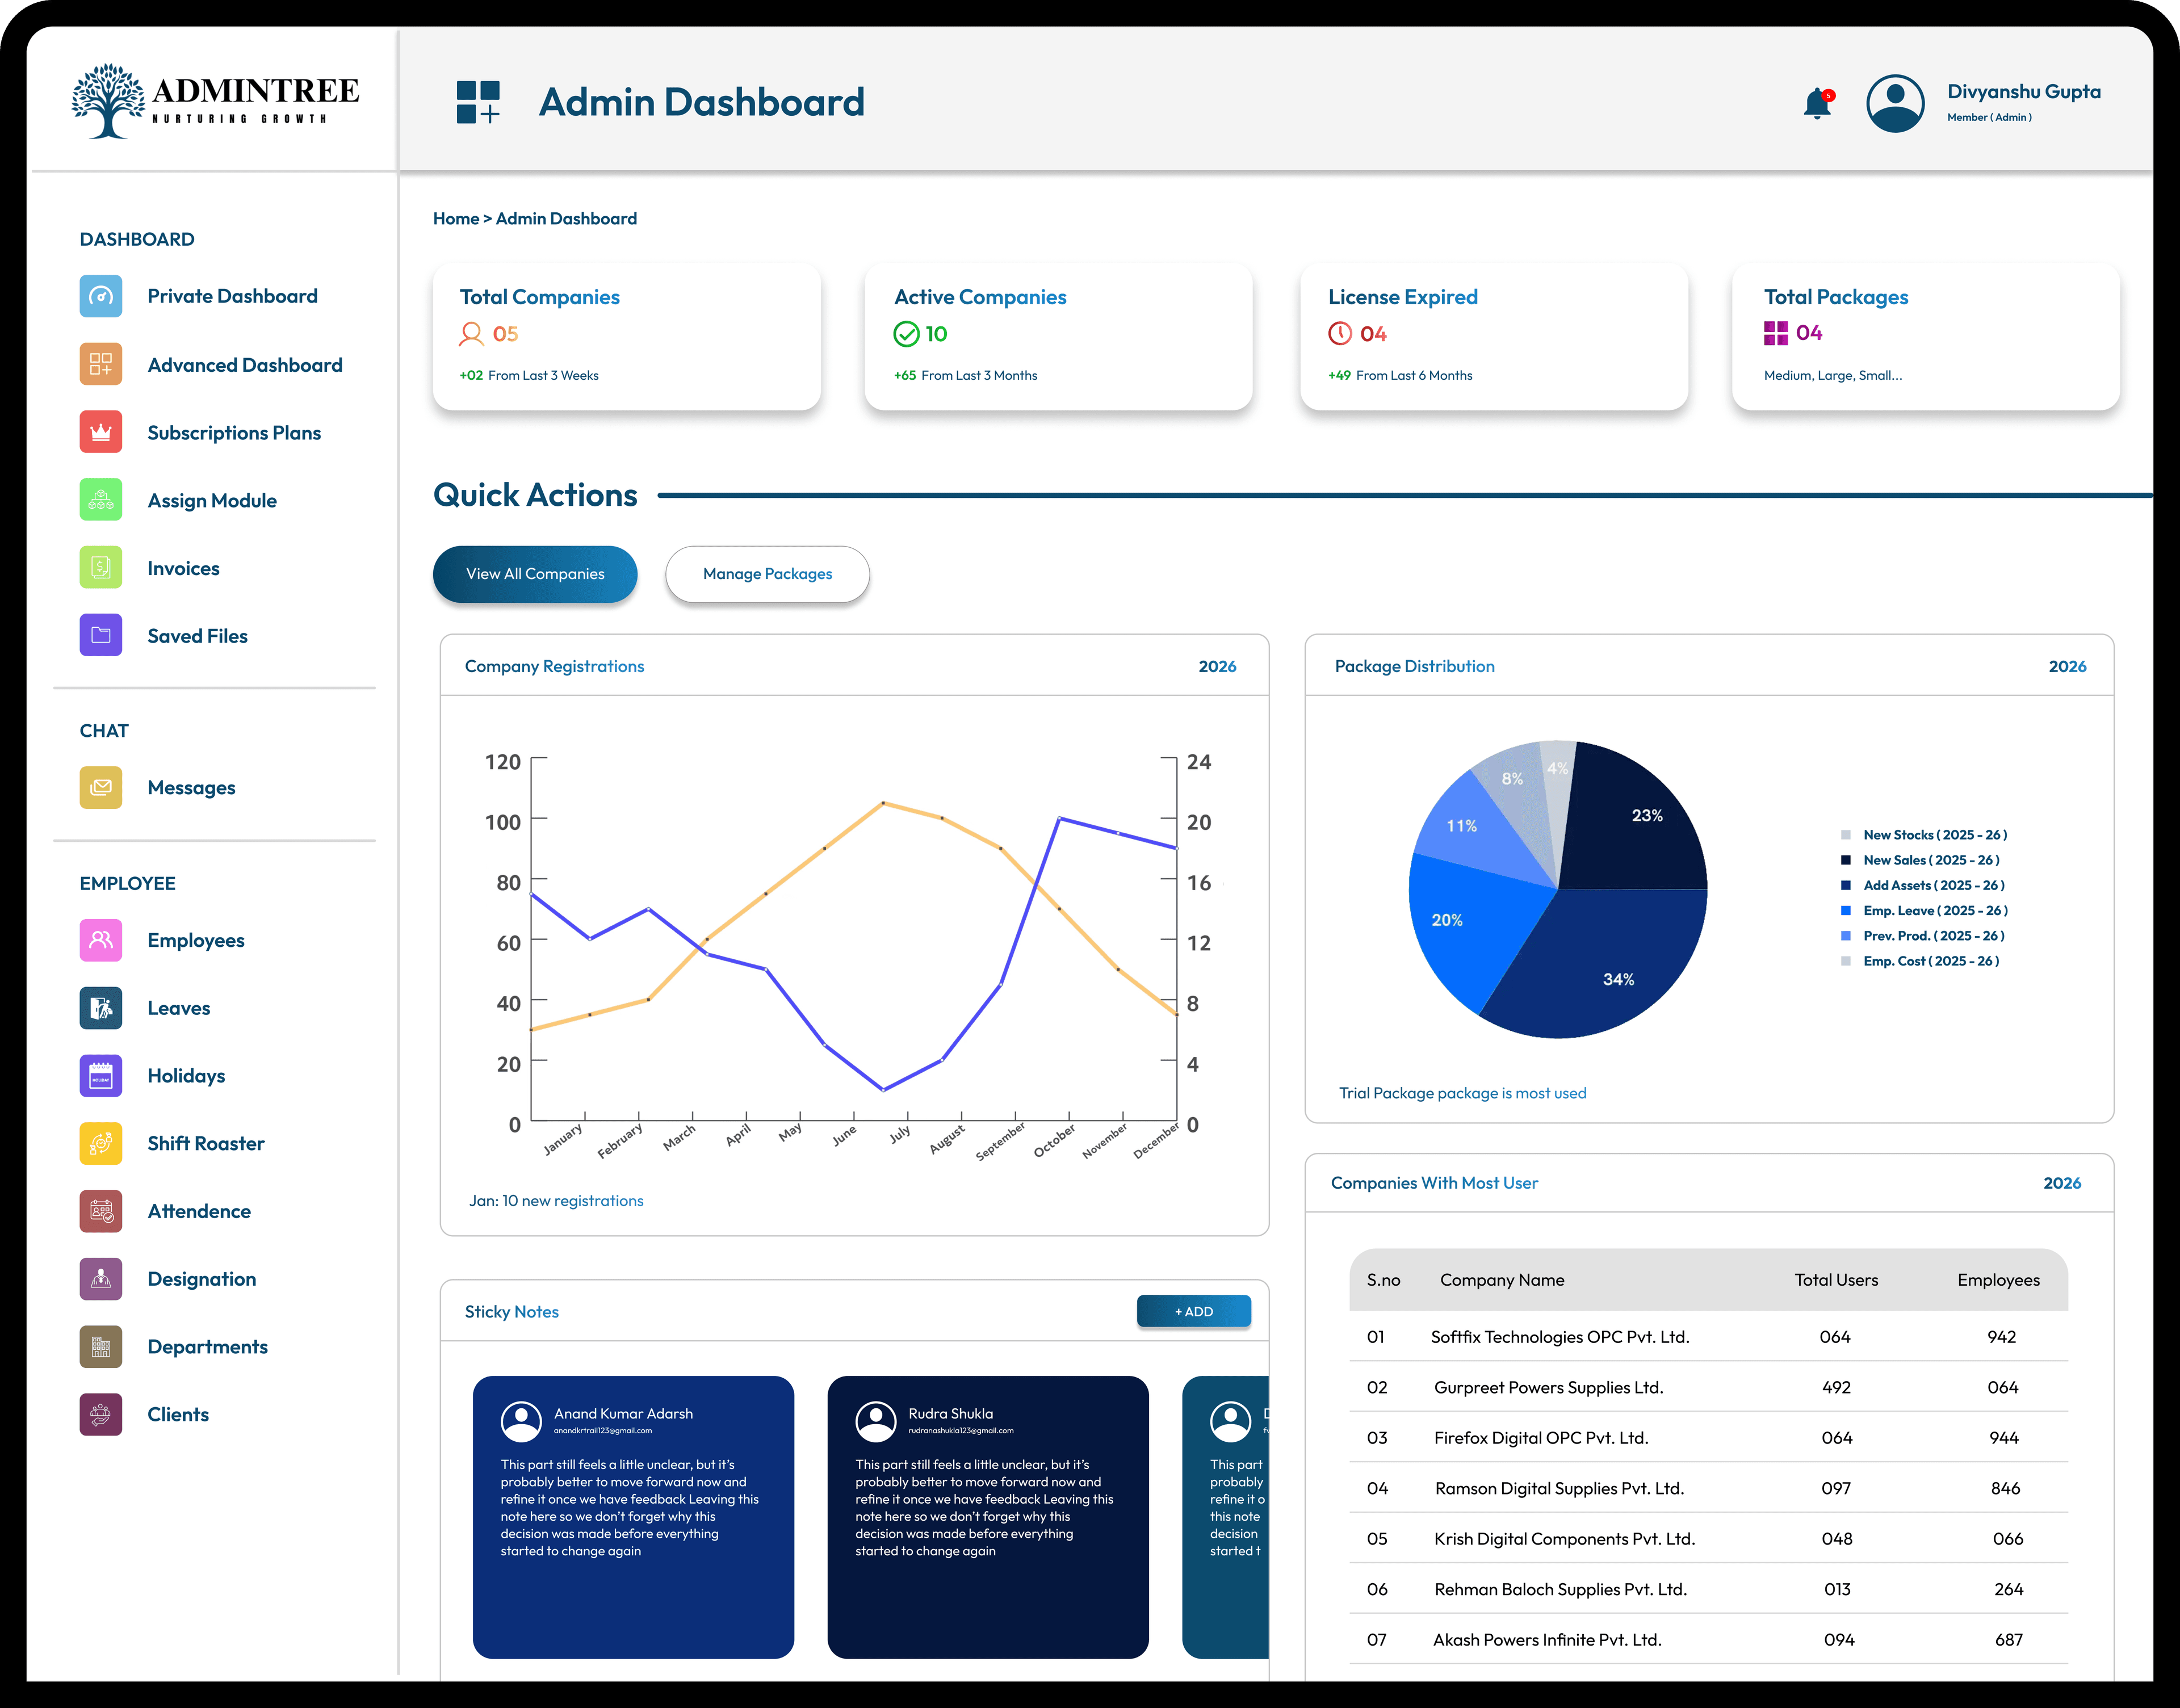This screenshot has height=1708, width=2180.
Task: Click the Shift Roaster yellow icon
Action: click(x=101, y=1143)
